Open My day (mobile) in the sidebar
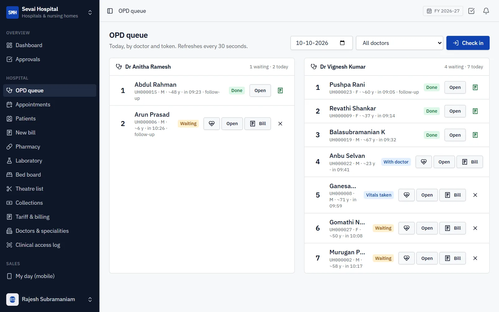 click(50, 276)
